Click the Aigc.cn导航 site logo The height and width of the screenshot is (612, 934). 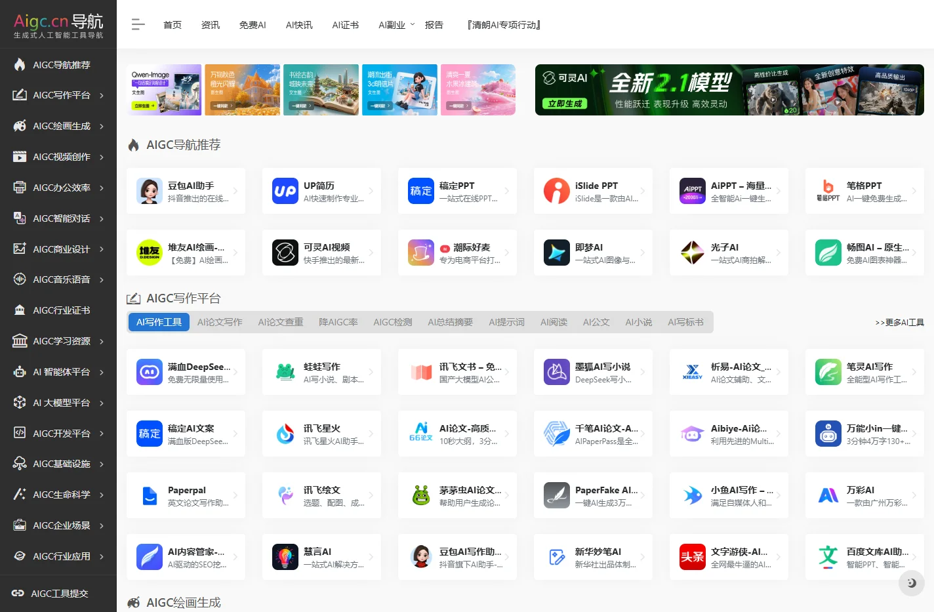[x=58, y=25]
